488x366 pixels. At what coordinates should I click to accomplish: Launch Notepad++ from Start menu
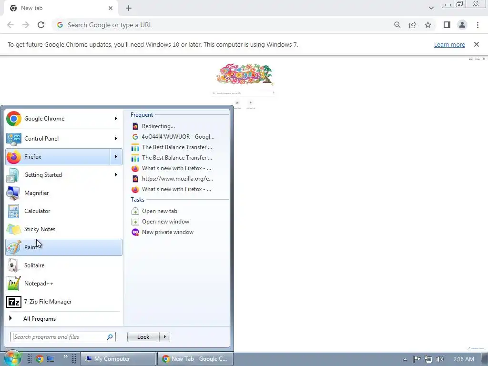[64, 284]
